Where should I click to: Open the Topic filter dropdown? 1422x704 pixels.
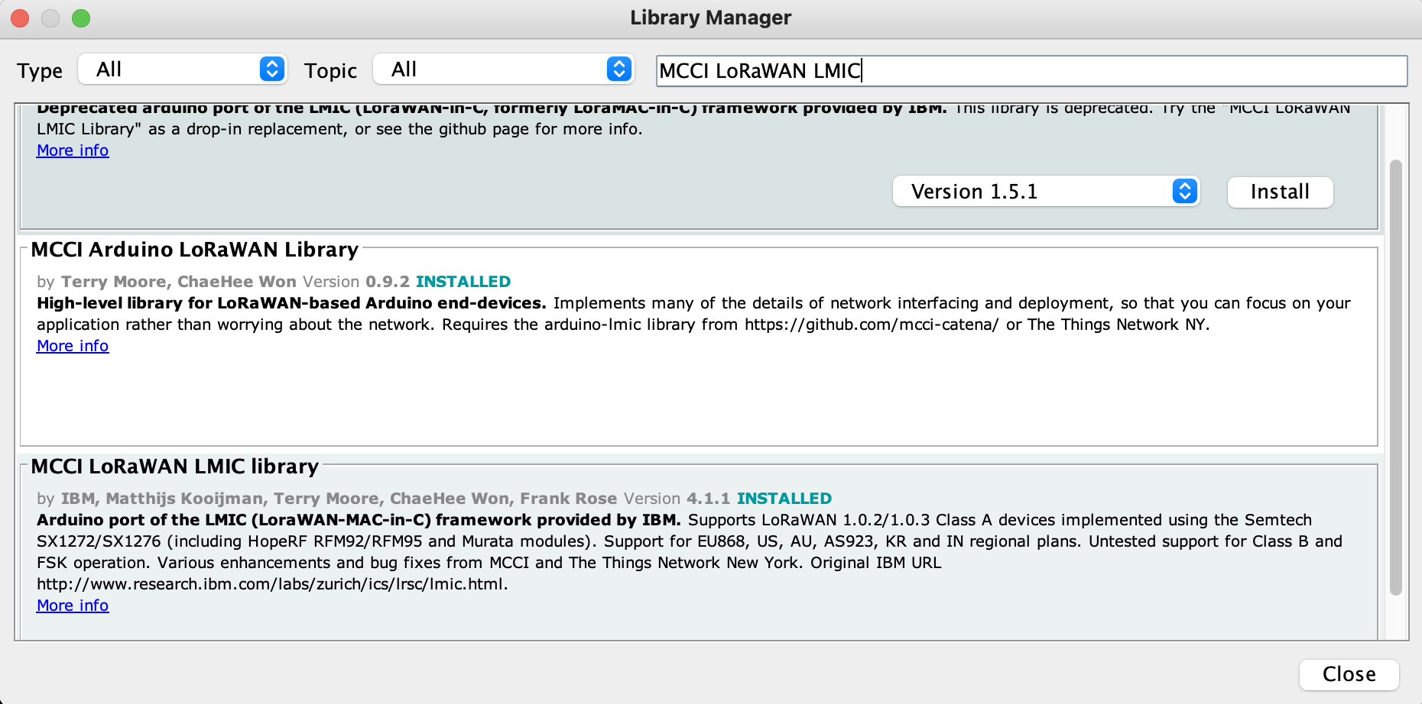[503, 69]
